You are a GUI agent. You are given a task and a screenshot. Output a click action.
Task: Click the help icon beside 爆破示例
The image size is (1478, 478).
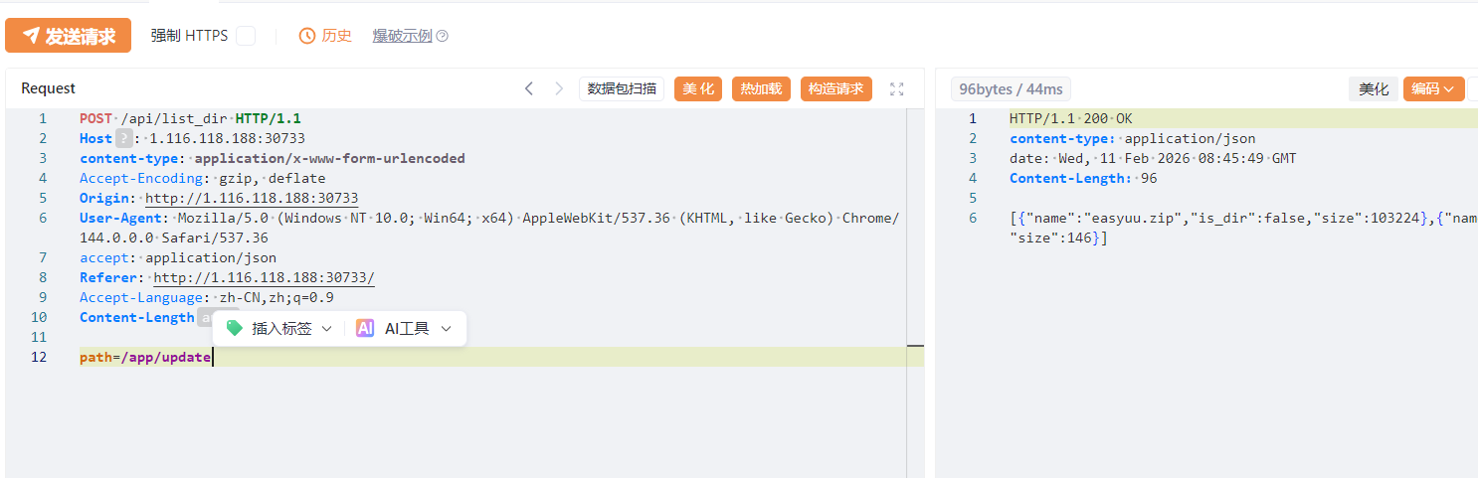[x=443, y=36]
